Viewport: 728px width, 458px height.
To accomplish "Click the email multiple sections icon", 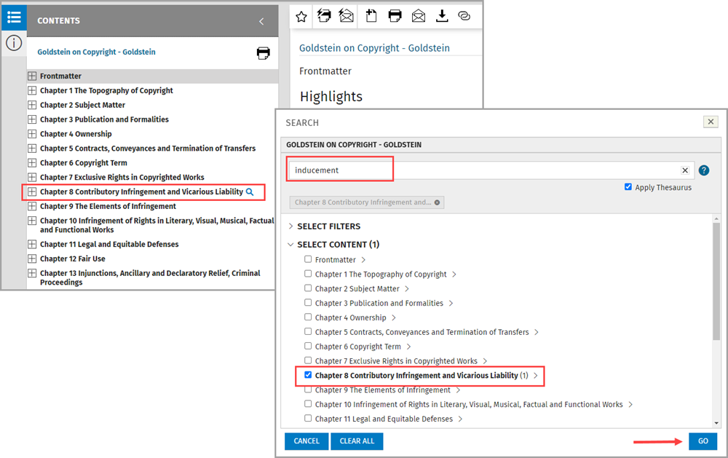I will [347, 16].
